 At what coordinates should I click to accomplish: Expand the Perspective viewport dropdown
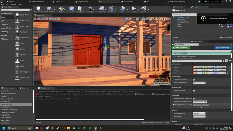coord(43,19)
